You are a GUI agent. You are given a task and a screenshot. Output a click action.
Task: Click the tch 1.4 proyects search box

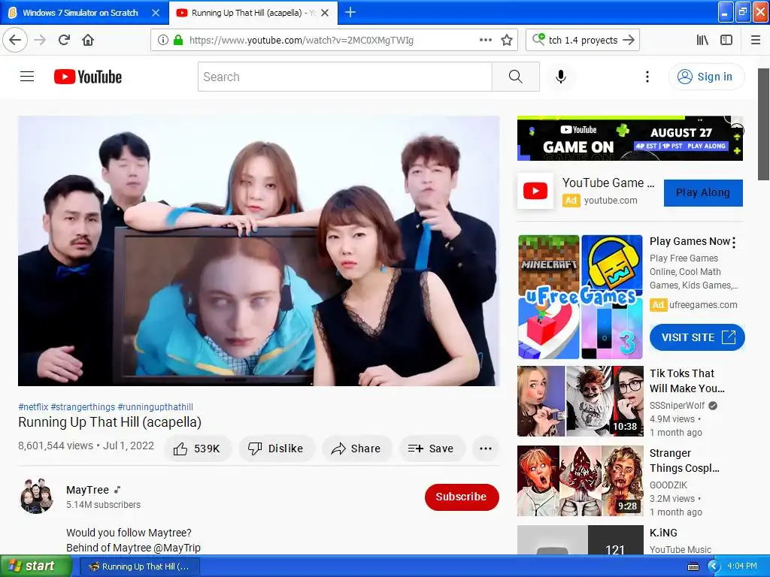[x=583, y=41]
